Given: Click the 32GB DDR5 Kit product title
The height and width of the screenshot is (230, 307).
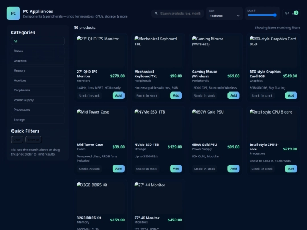Looking at the screenshot, I should (x=89, y=218).
